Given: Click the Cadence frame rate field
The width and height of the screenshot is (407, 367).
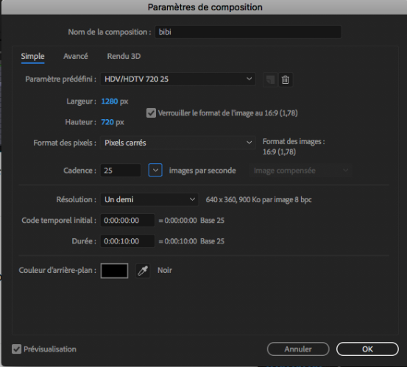Looking at the screenshot, I should coord(121,171).
